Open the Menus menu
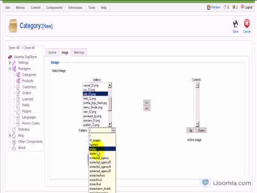Screen dimensions: 257x193 20,8
